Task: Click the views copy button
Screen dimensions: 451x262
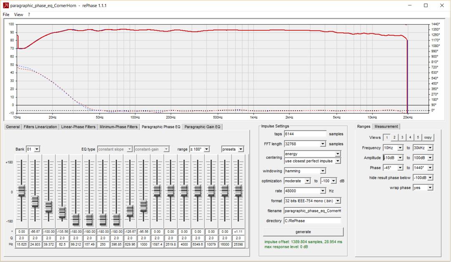Action: pyautogui.click(x=428, y=137)
